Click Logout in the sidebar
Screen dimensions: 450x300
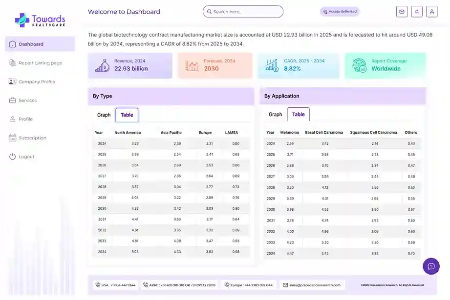(26, 157)
